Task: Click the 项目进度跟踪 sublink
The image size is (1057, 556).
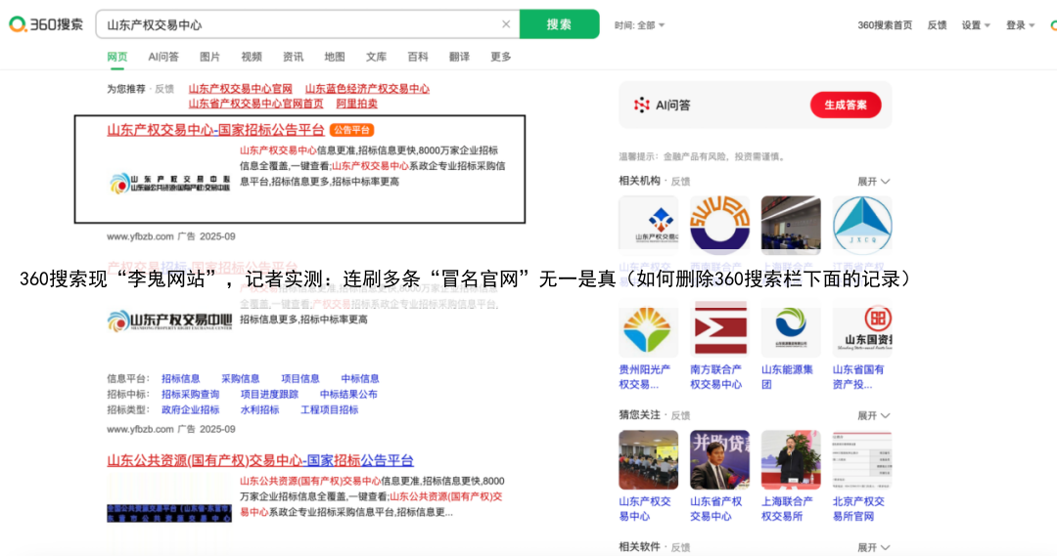Action: point(270,395)
